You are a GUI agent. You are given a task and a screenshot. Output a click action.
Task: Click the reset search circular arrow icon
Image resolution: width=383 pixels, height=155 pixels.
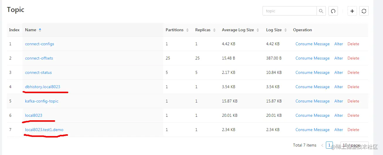[x=333, y=11]
